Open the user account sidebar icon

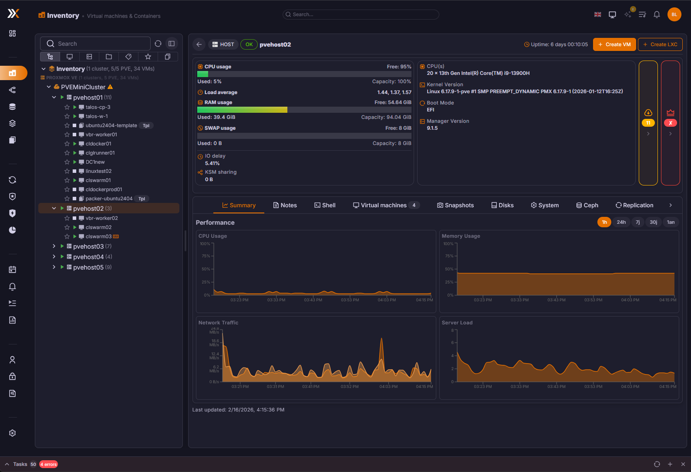coord(12,360)
